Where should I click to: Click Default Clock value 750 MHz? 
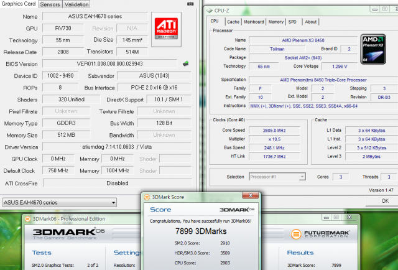pyautogui.click(x=58, y=170)
